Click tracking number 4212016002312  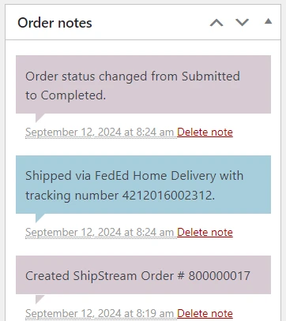pos(168,196)
